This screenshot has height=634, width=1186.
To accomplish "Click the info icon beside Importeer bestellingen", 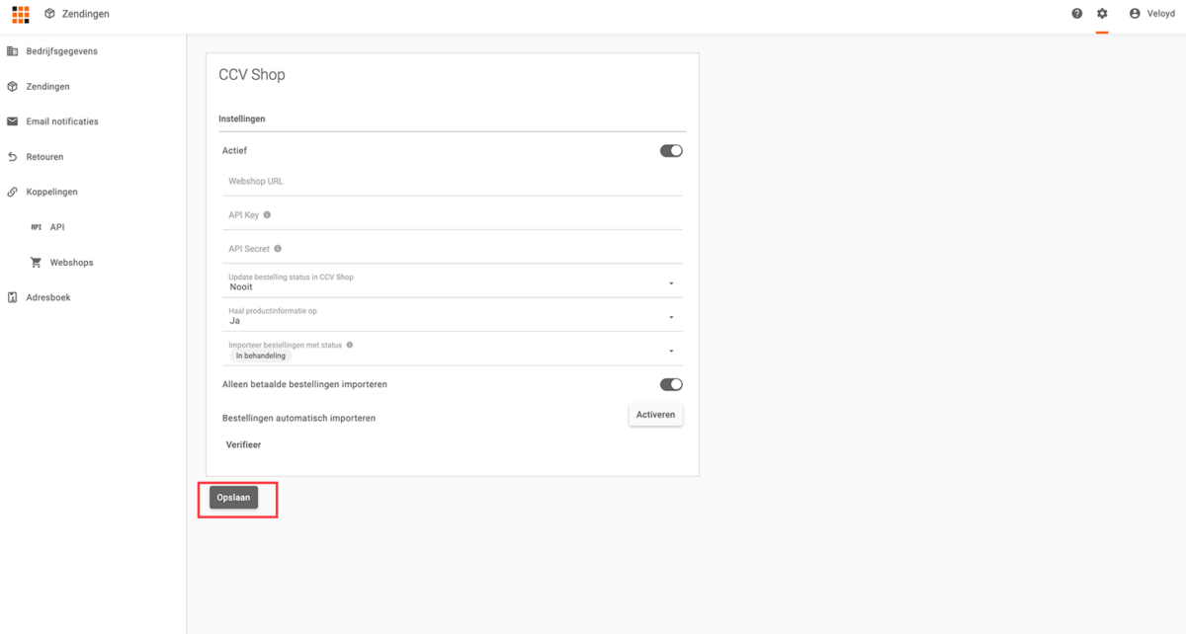I will coord(350,346).
